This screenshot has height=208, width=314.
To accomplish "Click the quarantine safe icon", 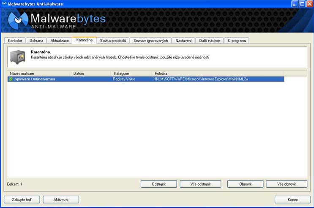I will [18, 57].
